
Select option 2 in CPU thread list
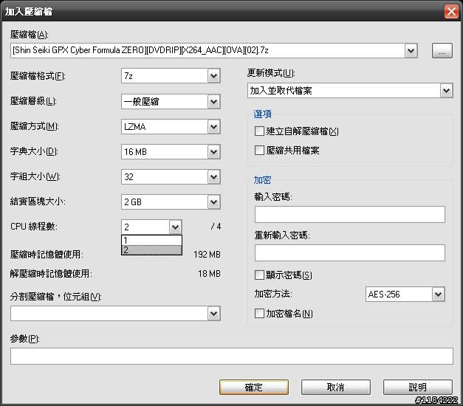[151, 250]
